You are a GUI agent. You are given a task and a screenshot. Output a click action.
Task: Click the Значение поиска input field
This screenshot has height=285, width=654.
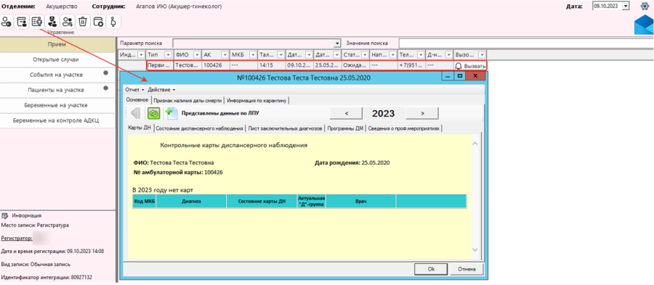tap(526, 44)
